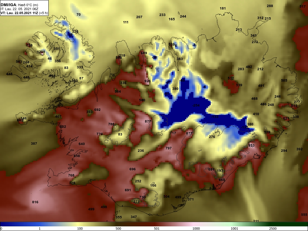The height and width of the screenshot is (231, 308).
Task: Click the map value '111'
Action: 126,22
